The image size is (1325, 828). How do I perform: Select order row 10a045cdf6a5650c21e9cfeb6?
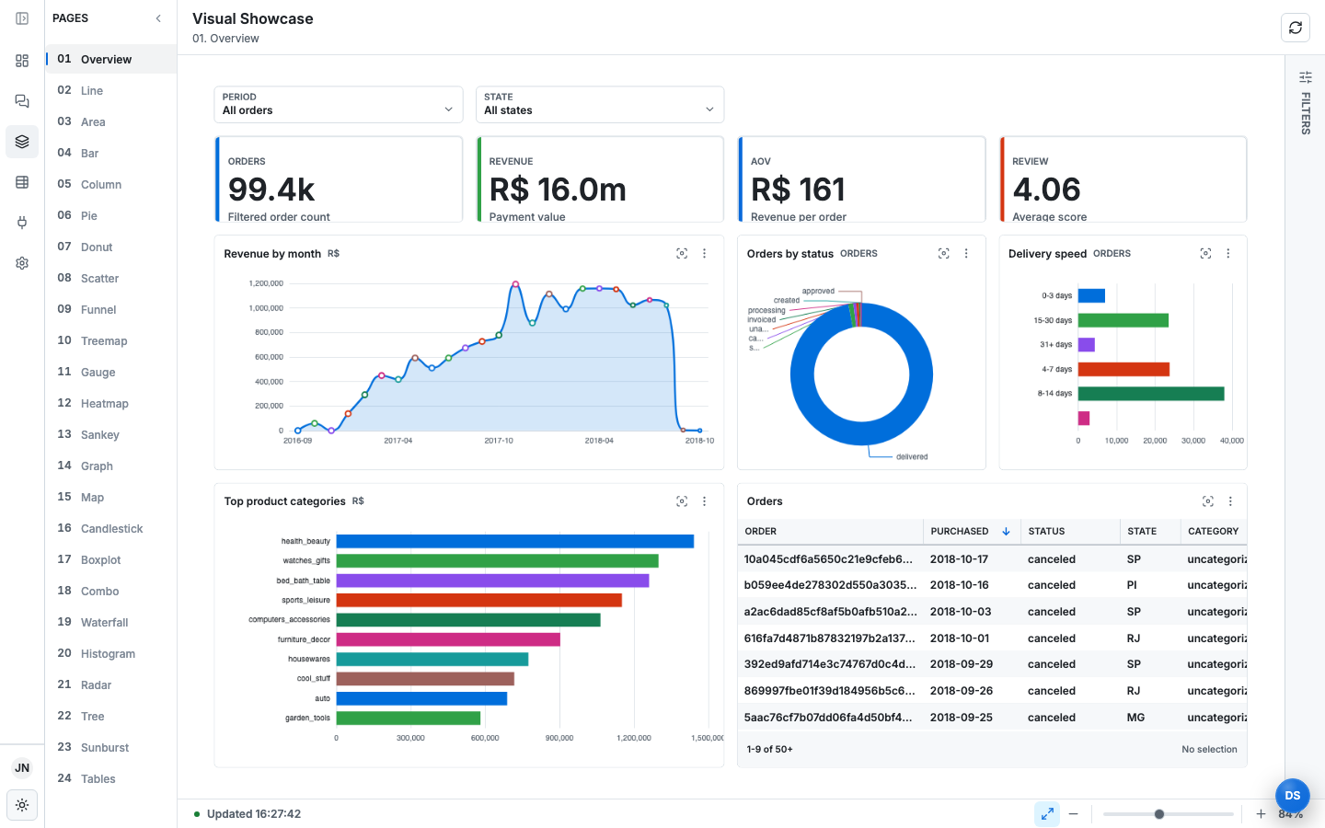pyautogui.click(x=992, y=559)
